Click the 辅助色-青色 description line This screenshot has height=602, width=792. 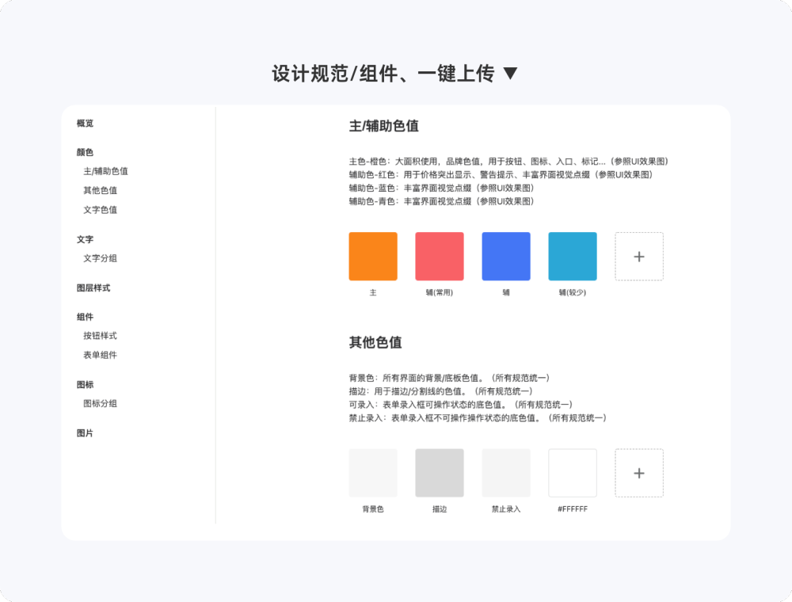pos(441,201)
